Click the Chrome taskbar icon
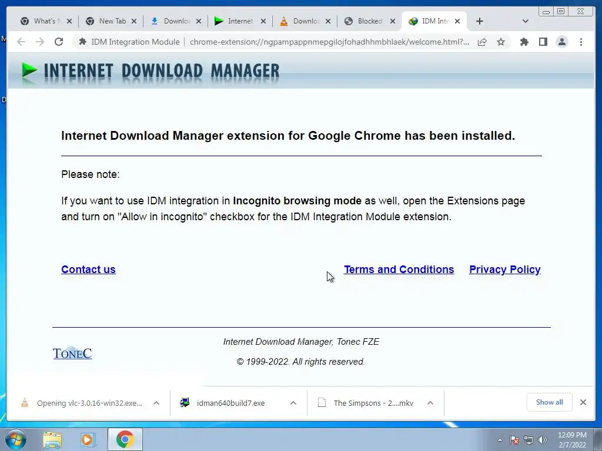 pyautogui.click(x=125, y=439)
